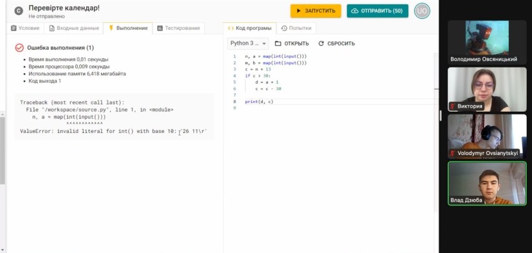The image size is (532, 253).
Task: Click the ЗАПУСТИТЬ run button
Action: point(315,11)
